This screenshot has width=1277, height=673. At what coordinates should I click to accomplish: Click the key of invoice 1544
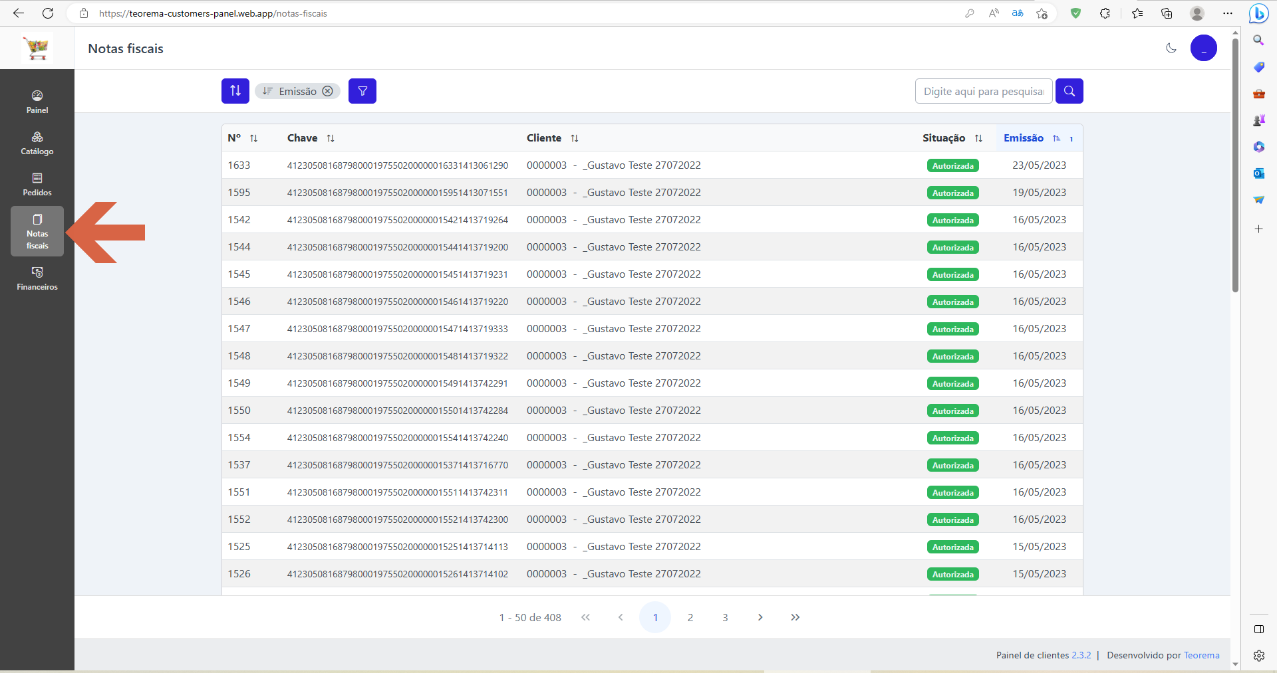(398, 247)
